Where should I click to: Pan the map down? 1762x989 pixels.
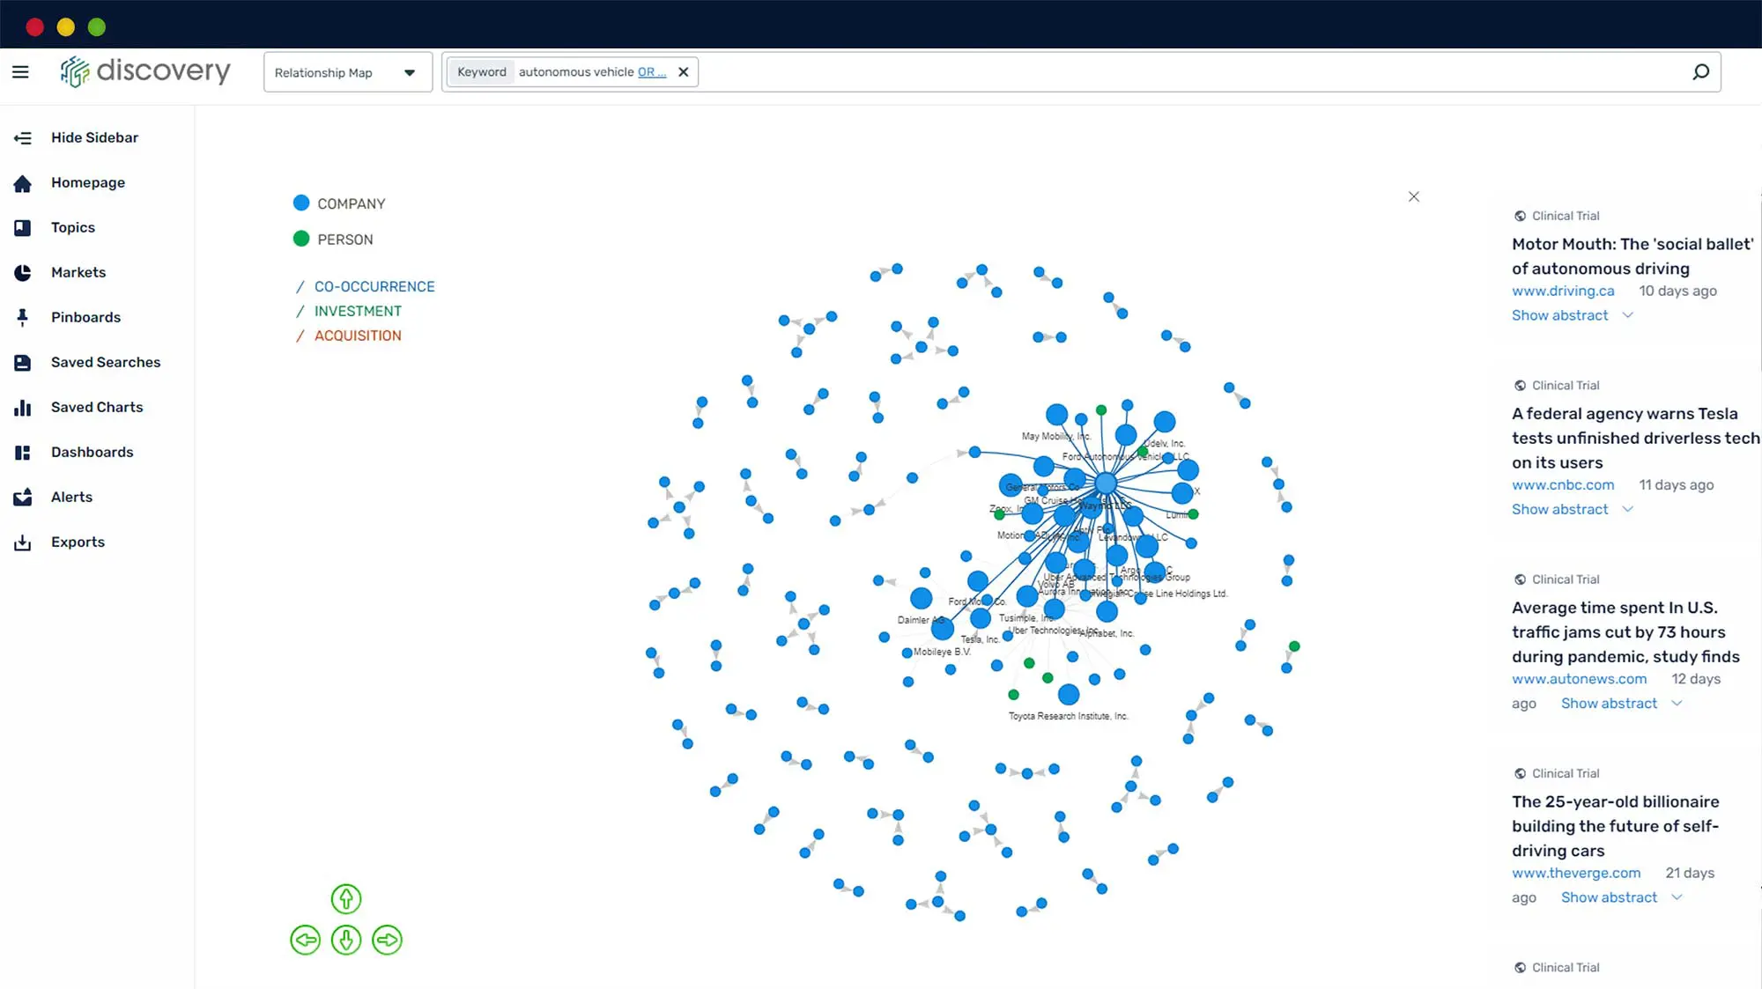click(346, 940)
